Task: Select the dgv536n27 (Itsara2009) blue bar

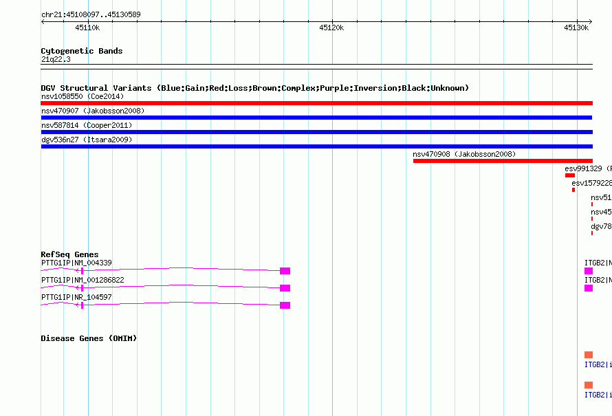Action: 316,146
